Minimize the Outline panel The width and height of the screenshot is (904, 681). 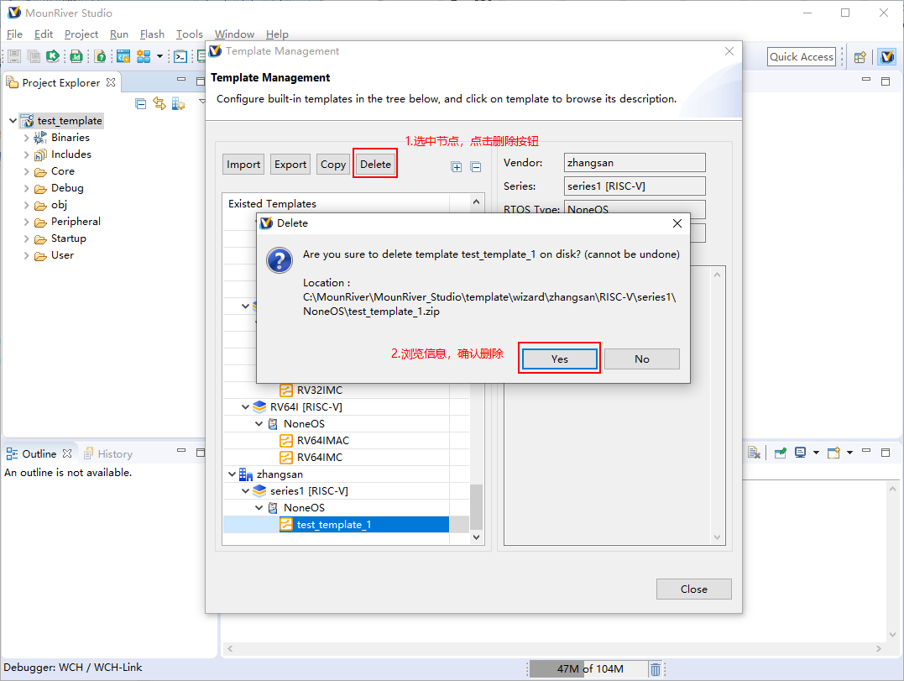tap(181, 450)
